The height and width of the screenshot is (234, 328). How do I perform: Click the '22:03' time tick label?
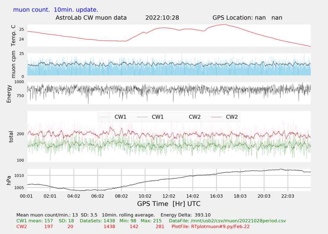point(288,196)
